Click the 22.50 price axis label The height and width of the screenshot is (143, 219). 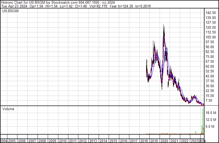[210, 91]
